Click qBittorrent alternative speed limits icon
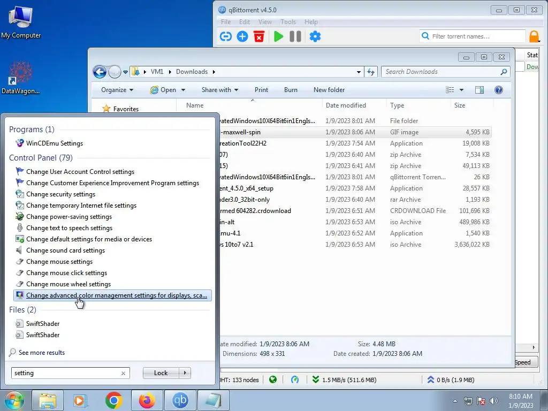Screen dimensions: 548x411 tap(295, 379)
